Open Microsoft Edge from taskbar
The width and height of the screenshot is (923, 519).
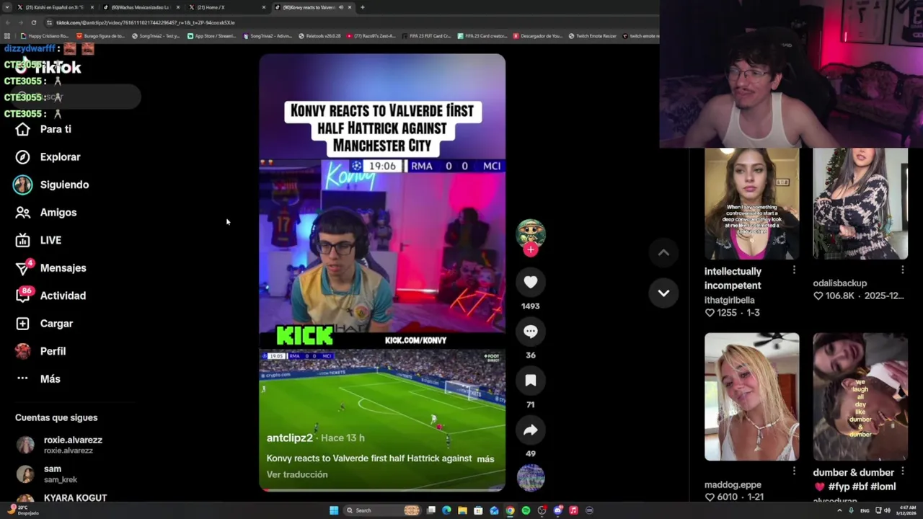tap(446, 510)
